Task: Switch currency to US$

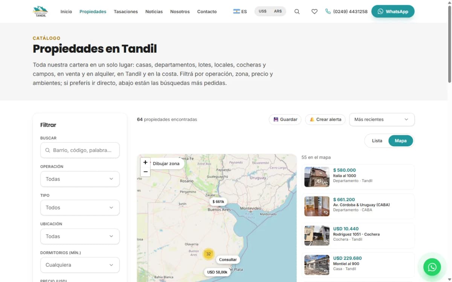Action: tap(263, 11)
